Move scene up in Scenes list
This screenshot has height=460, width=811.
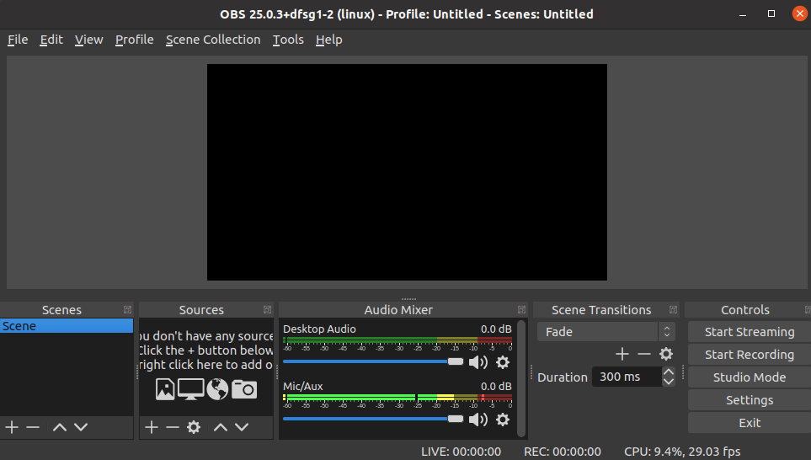coord(60,427)
